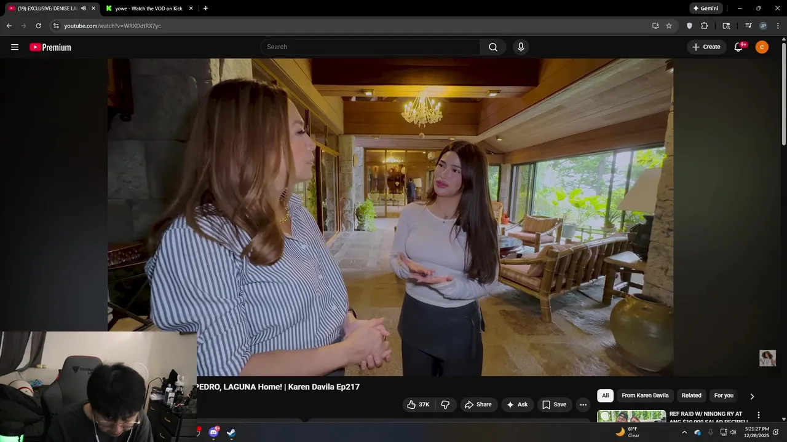Click the video title Karen Davila Ep217
Viewport: 787px width, 442px height.
(278, 387)
